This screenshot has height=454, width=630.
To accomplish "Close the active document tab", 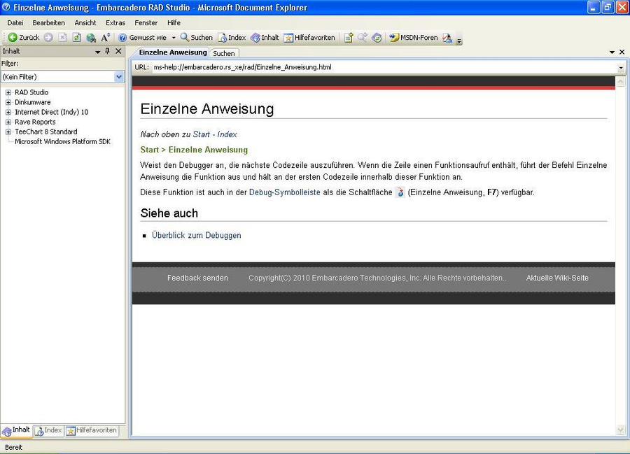I will click(622, 52).
